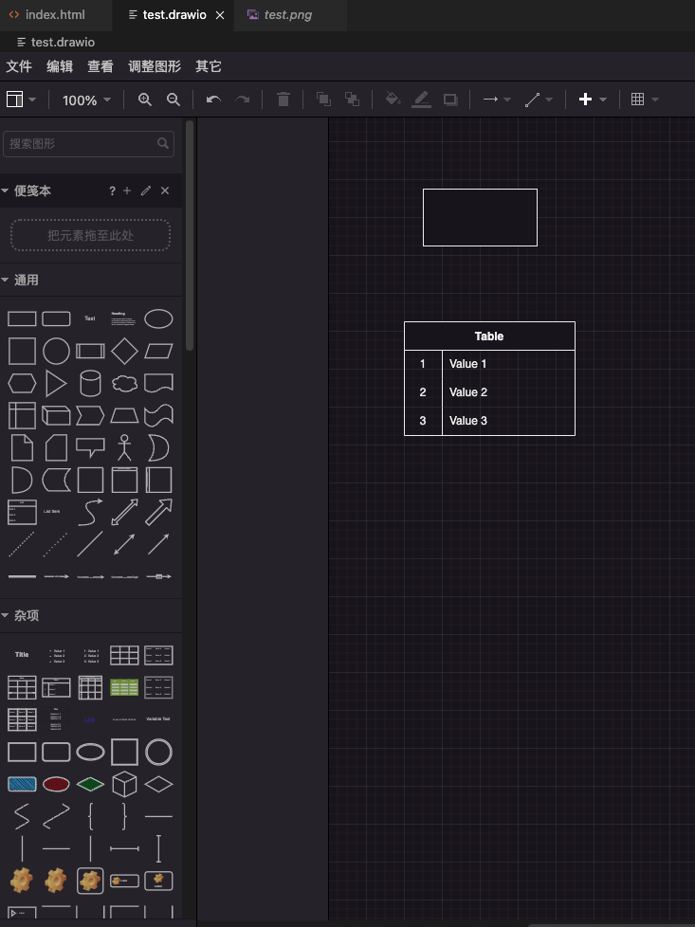Viewport: 695px width, 927px height.
Task: Click the zoom out magnifier icon
Action: [x=174, y=100]
